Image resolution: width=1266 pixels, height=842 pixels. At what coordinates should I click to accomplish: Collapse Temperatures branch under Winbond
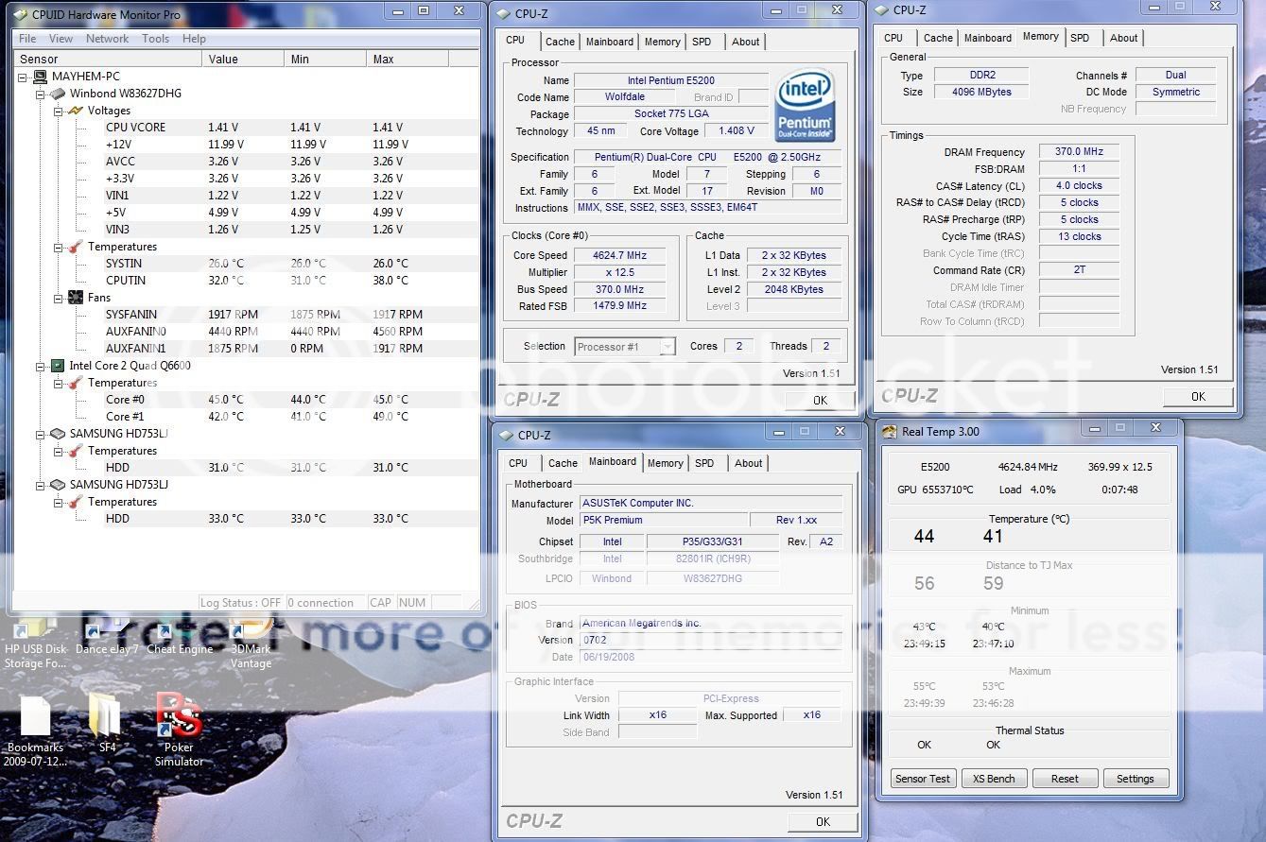coord(59,247)
